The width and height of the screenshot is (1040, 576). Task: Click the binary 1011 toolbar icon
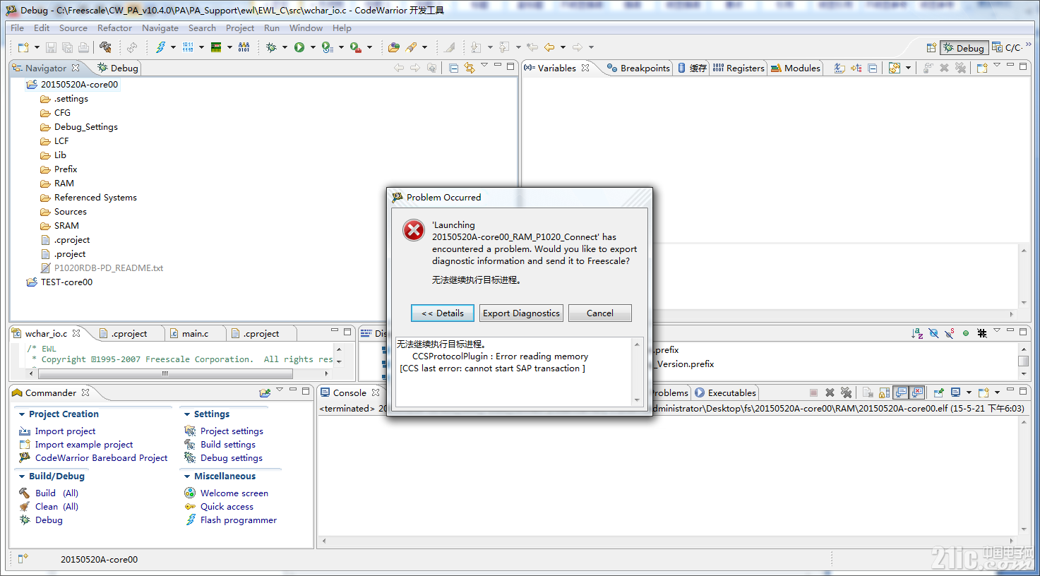point(188,47)
